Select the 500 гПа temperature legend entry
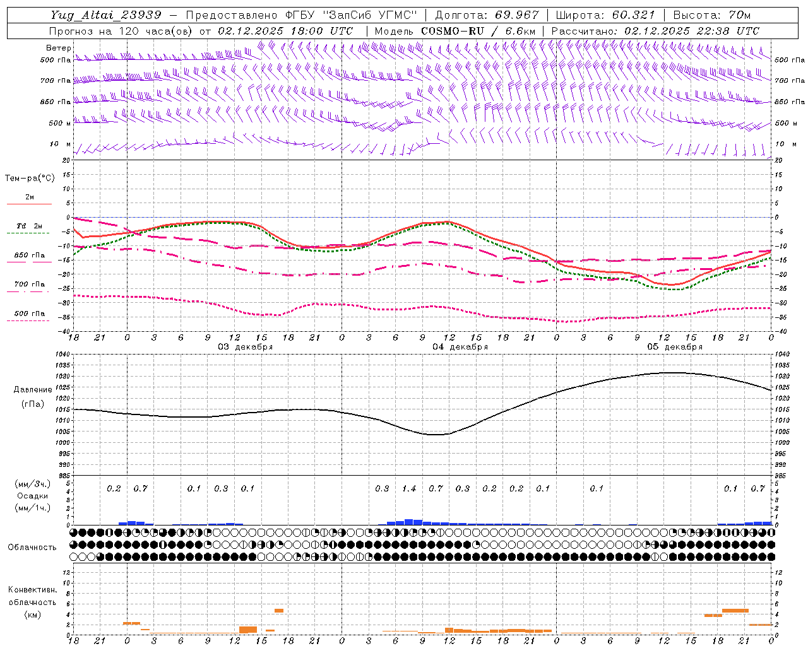Screen dimensions: 808x646 (x=30, y=314)
